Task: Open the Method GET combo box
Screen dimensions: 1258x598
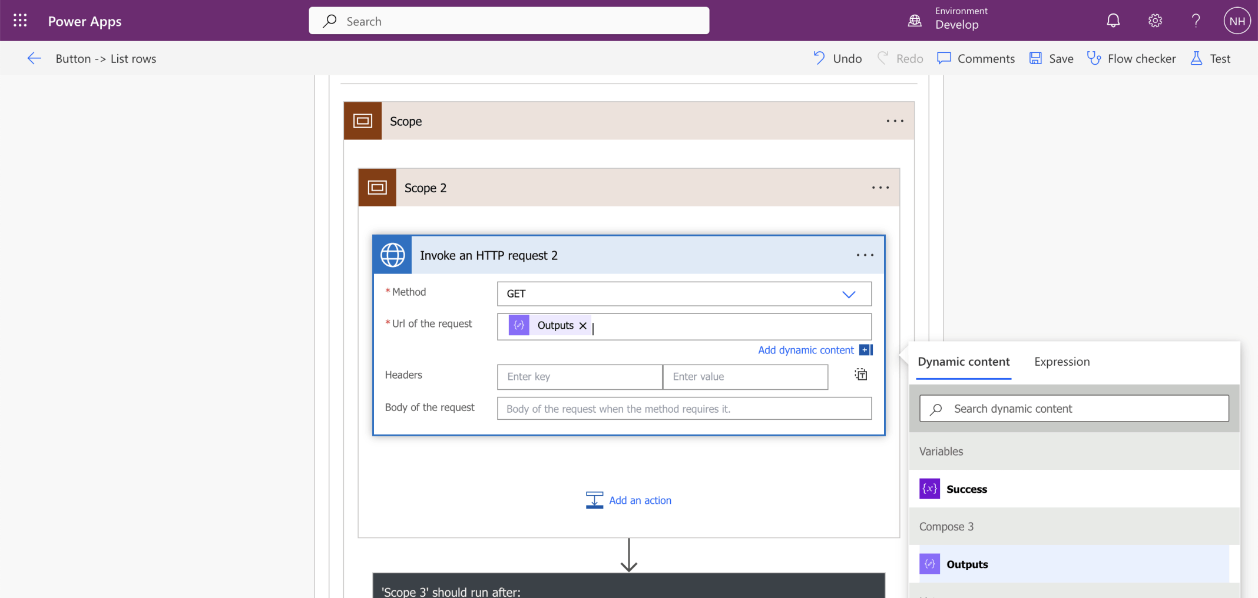Action: pos(684,294)
